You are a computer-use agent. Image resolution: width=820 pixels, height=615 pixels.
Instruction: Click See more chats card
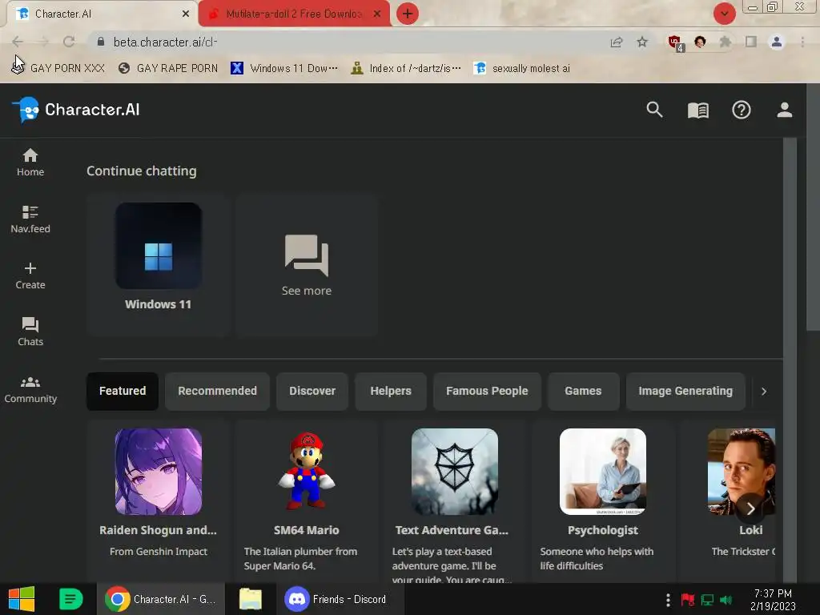(307, 264)
